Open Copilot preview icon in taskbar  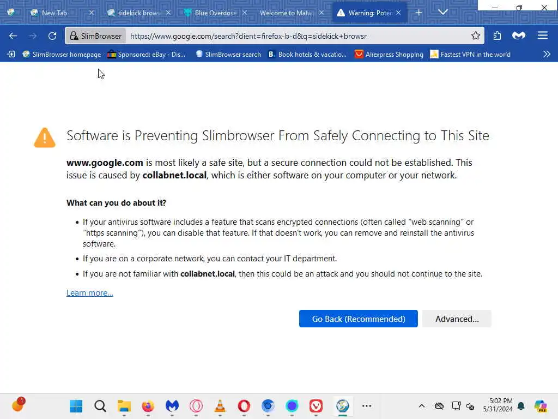coord(541,406)
